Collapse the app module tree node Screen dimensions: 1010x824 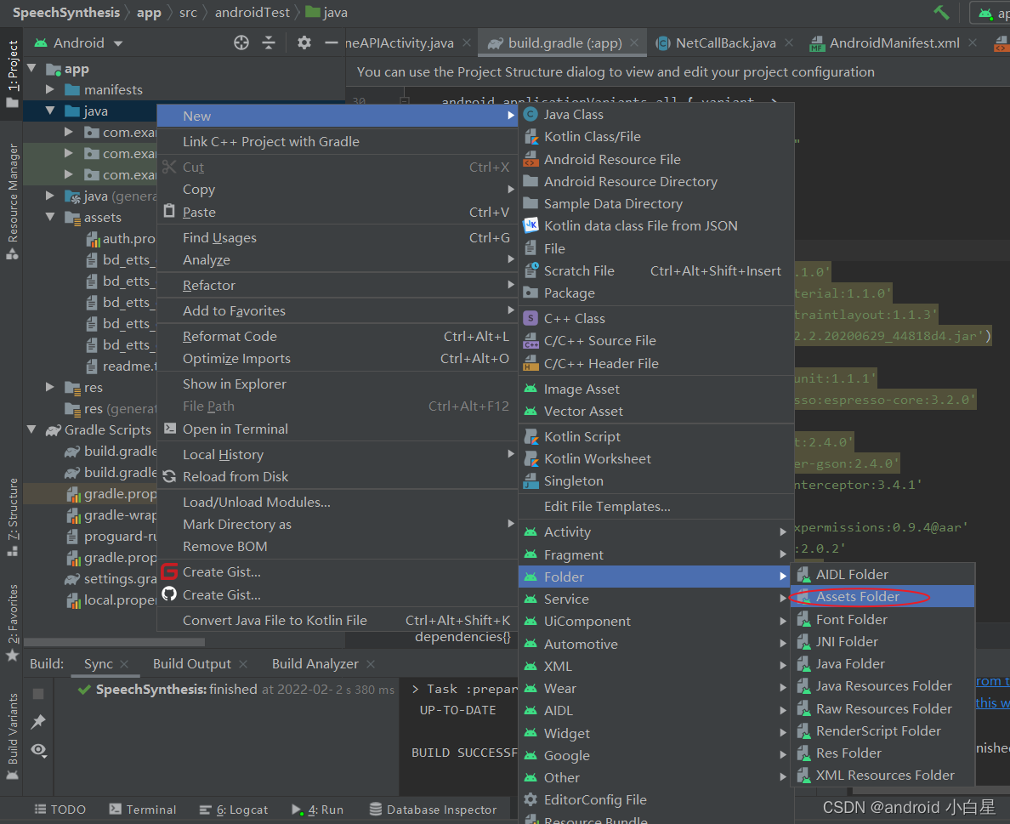(x=31, y=68)
